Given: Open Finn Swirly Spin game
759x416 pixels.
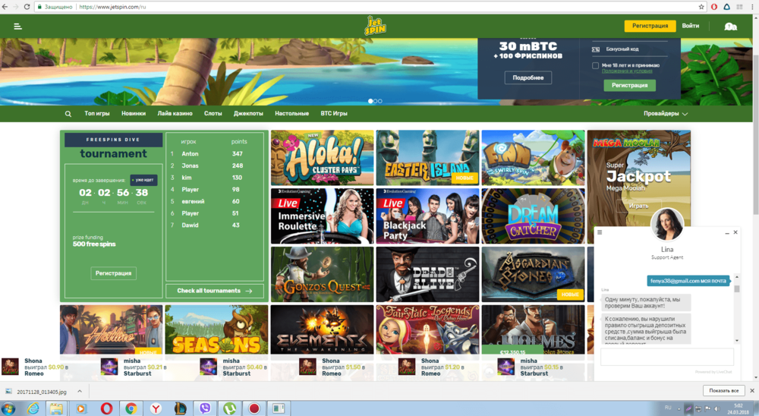Looking at the screenshot, I should point(533,158).
